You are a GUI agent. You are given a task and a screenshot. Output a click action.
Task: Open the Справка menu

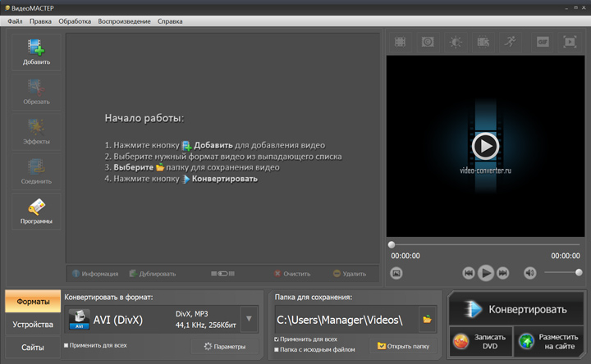pyautogui.click(x=170, y=21)
